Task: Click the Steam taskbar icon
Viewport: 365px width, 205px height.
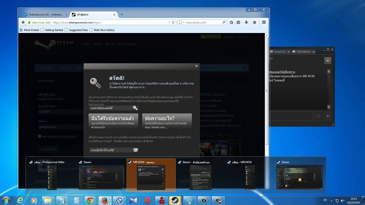Action: pyautogui.click(x=175, y=200)
